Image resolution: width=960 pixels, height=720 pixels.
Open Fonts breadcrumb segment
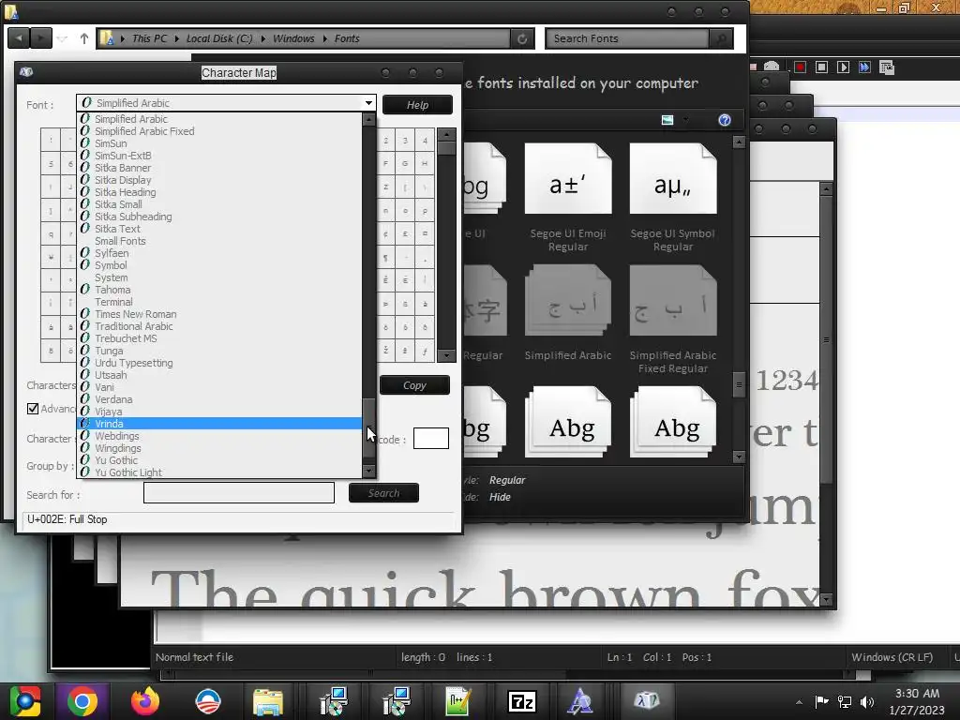(347, 38)
